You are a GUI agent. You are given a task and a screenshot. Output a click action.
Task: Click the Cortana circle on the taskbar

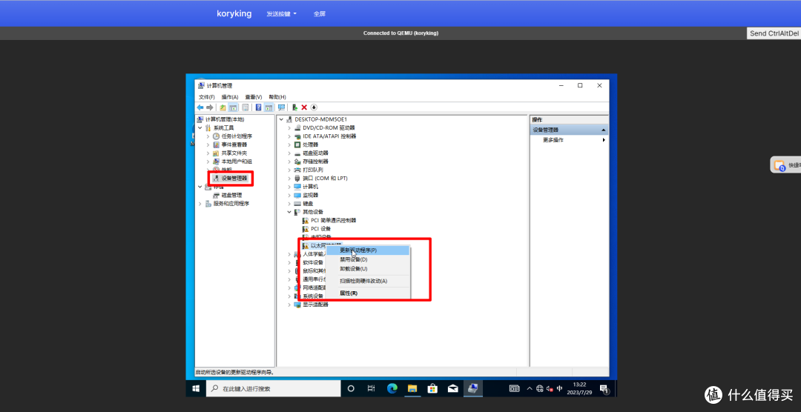(x=351, y=388)
